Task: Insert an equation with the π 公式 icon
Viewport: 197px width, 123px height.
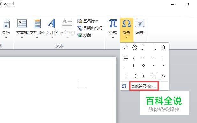Action: pyautogui.click(x=113, y=24)
